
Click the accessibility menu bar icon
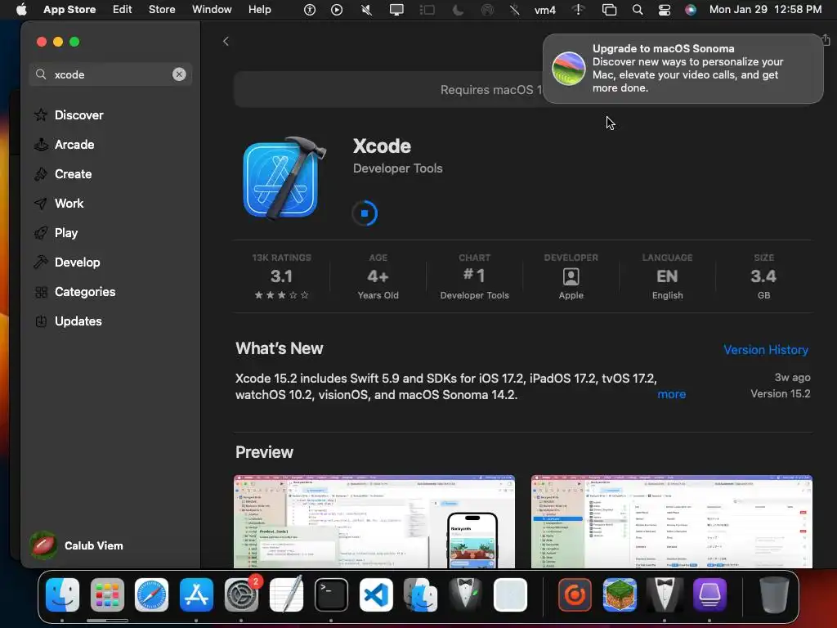(x=310, y=10)
